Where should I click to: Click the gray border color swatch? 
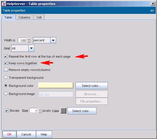coord(63,111)
